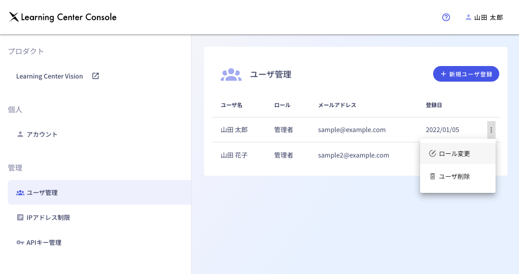Click the trash icon for ユーザ削除
The width and height of the screenshot is (519, 274).
click(432, 176)
